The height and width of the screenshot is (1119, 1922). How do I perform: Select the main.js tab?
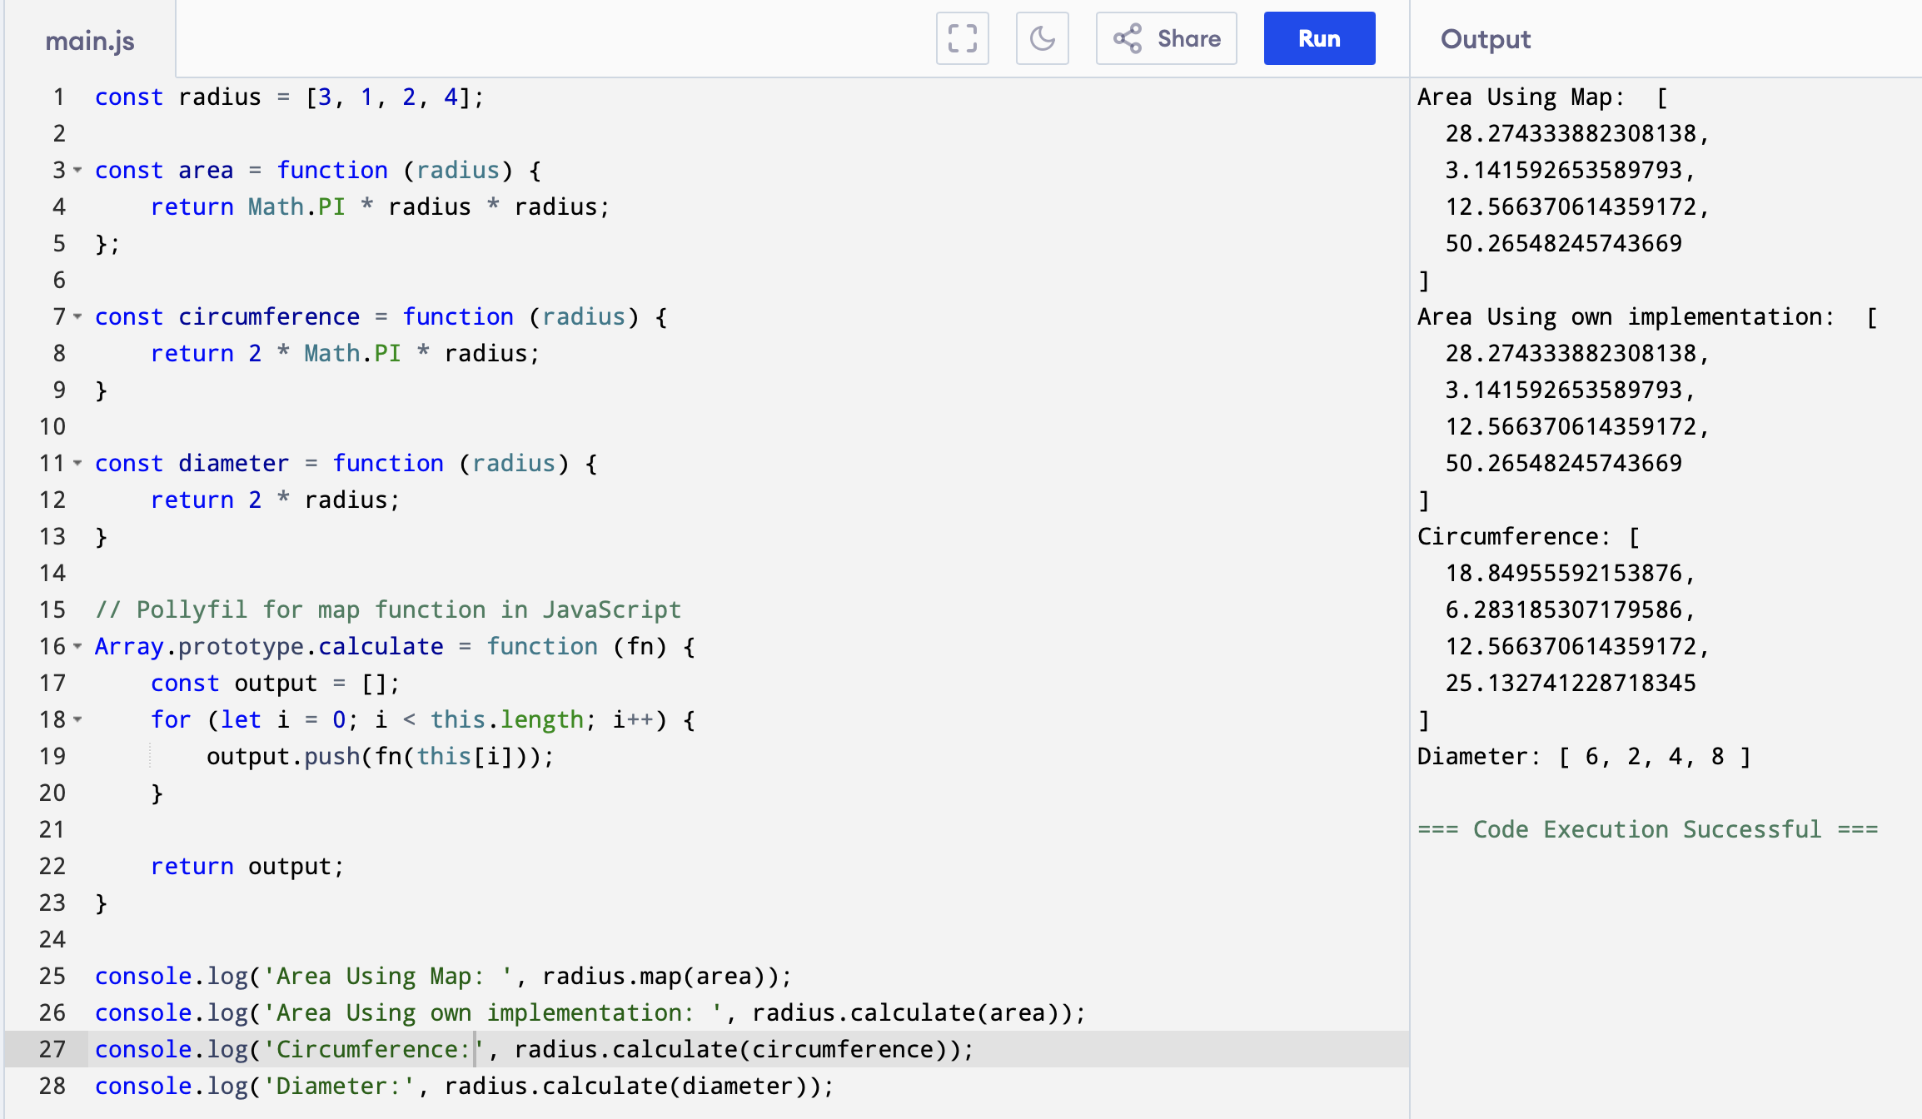(x=90, y=40)
